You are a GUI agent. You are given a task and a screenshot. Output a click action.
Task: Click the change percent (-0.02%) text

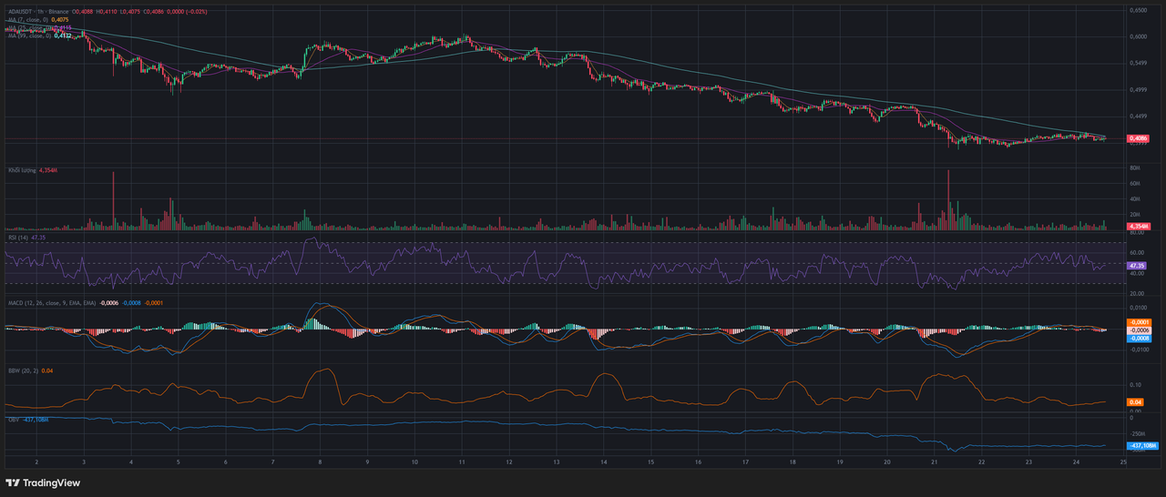click(197, 11)
